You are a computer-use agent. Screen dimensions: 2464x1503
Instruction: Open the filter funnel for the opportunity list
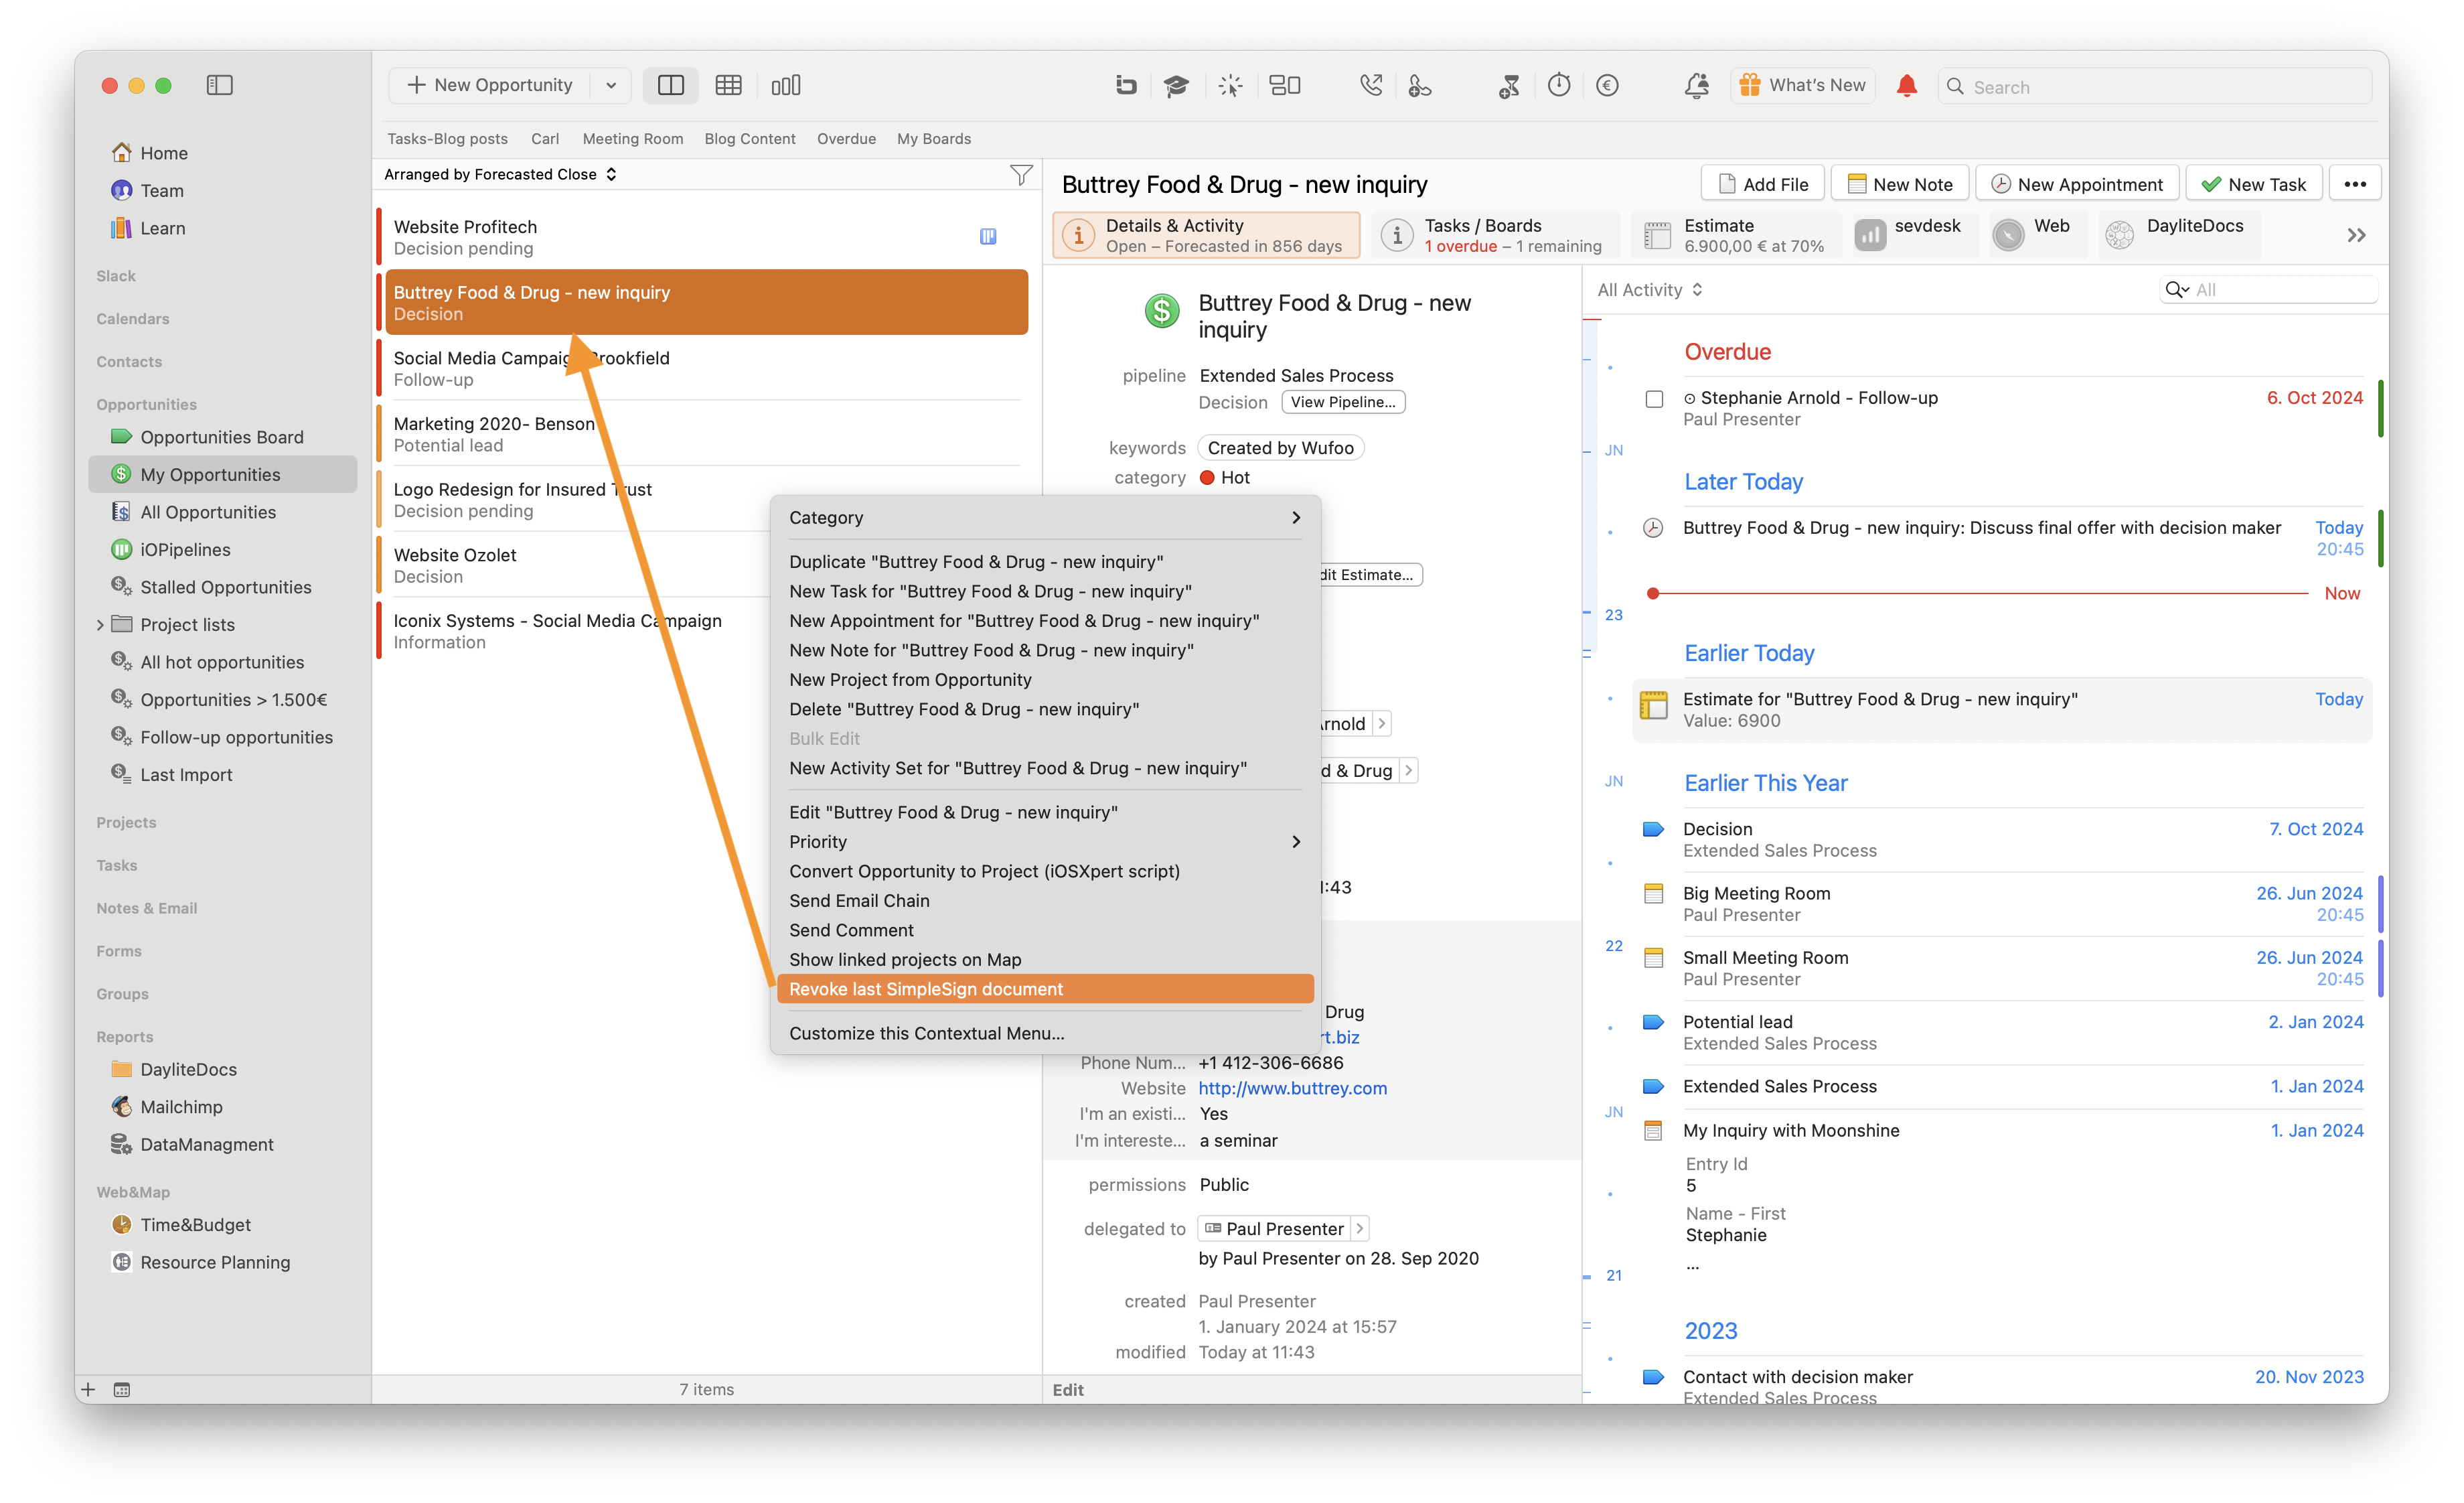tap(1020, 175)
